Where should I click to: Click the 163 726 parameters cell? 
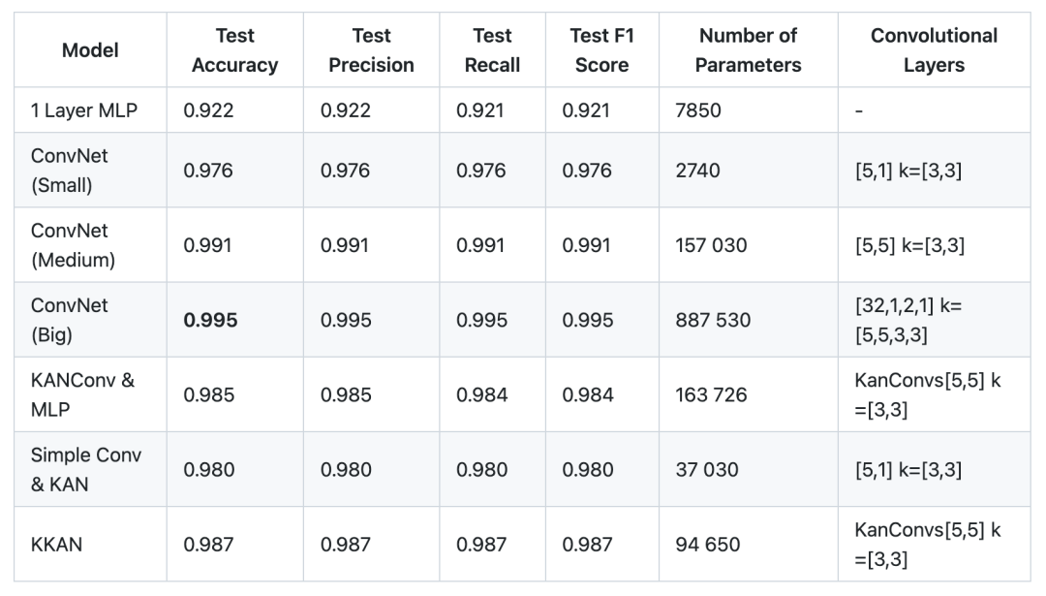click(712, 394)
